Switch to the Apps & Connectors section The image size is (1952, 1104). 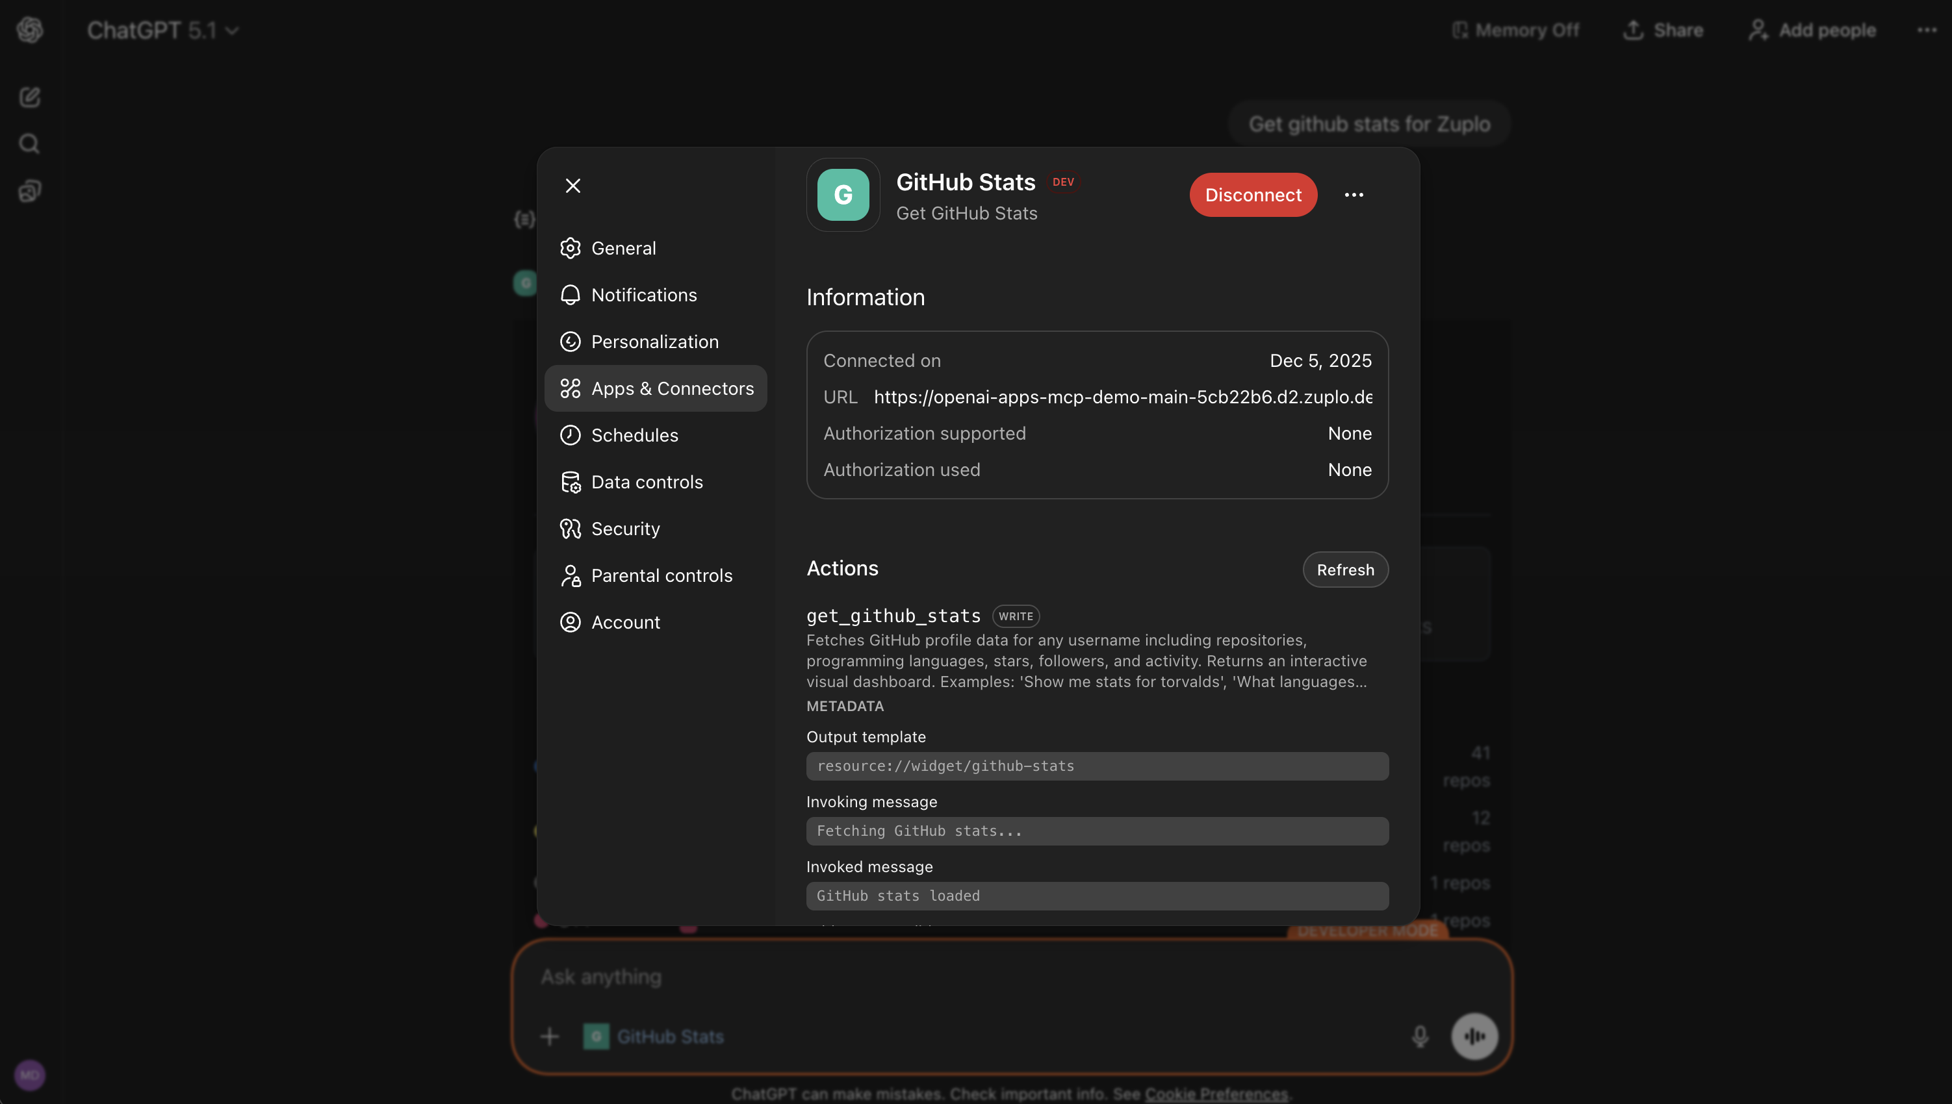coord(672,388)
